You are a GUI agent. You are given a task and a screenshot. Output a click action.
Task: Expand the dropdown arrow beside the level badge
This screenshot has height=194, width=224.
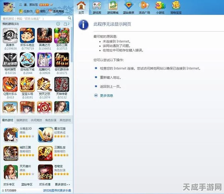[x=51, y=5]
